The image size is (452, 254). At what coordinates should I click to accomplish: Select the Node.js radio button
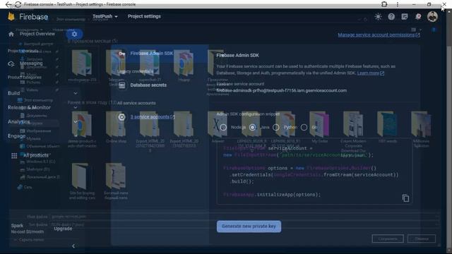(x=223, y=127)
